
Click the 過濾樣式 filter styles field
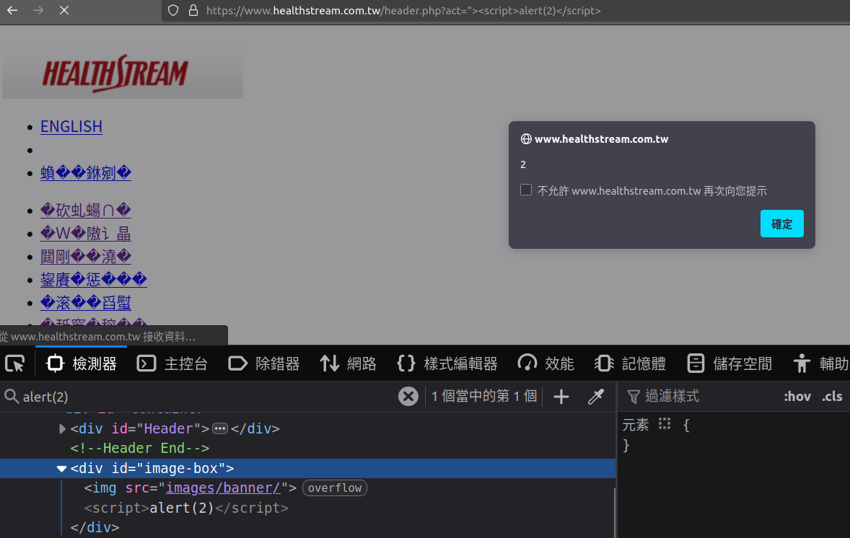coord(699,397)
